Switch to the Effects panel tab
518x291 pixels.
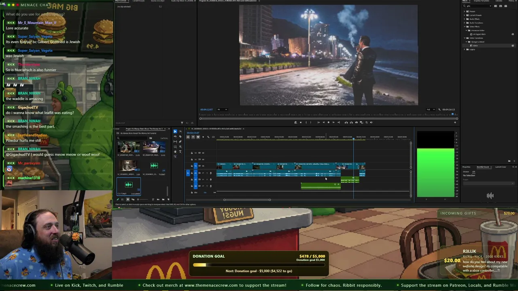(465, 1)
